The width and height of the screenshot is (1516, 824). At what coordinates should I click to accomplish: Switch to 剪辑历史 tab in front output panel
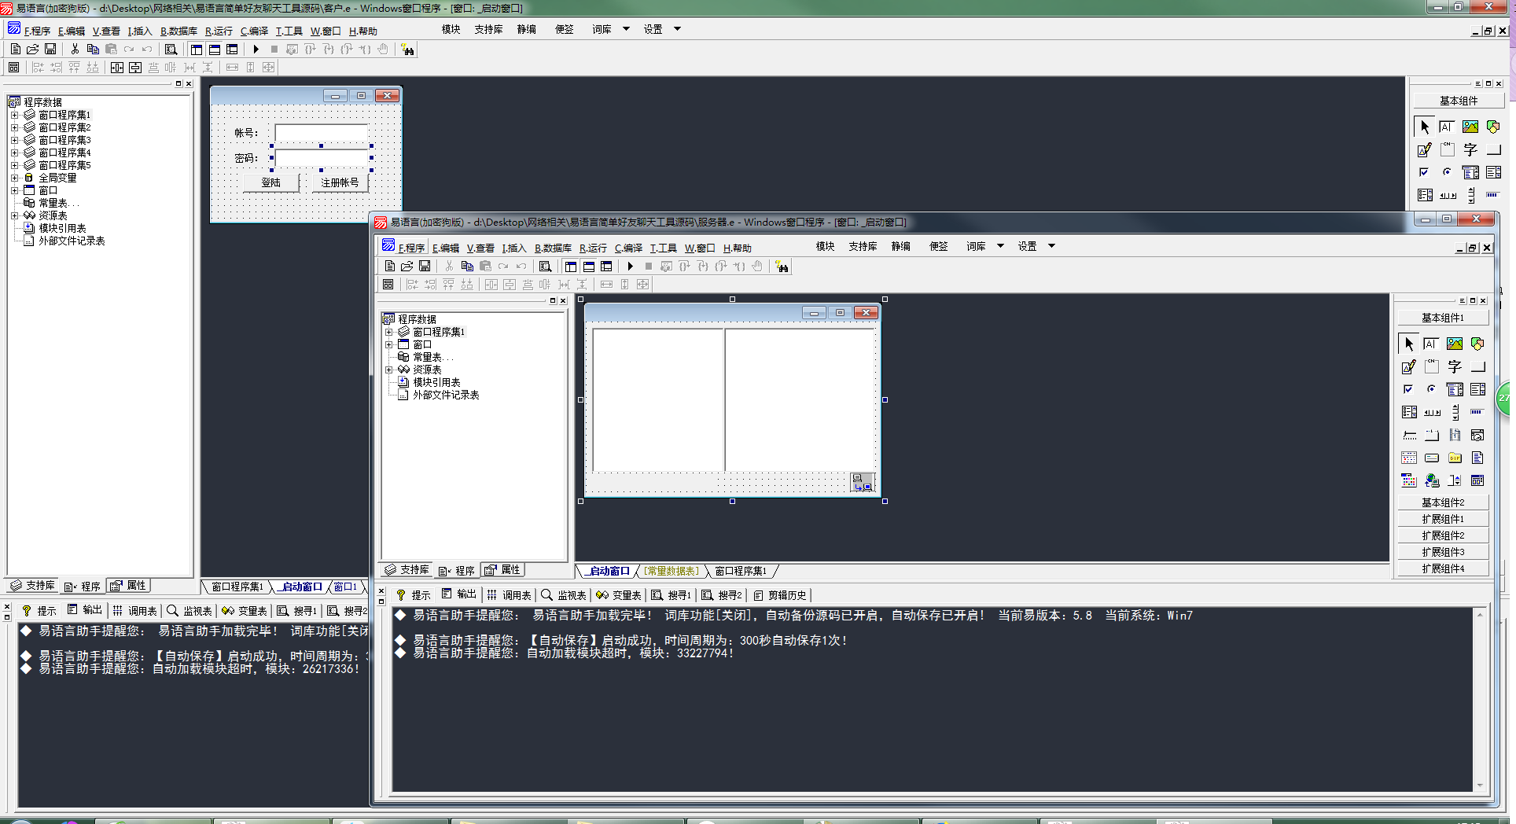click(x=780, y=595)
